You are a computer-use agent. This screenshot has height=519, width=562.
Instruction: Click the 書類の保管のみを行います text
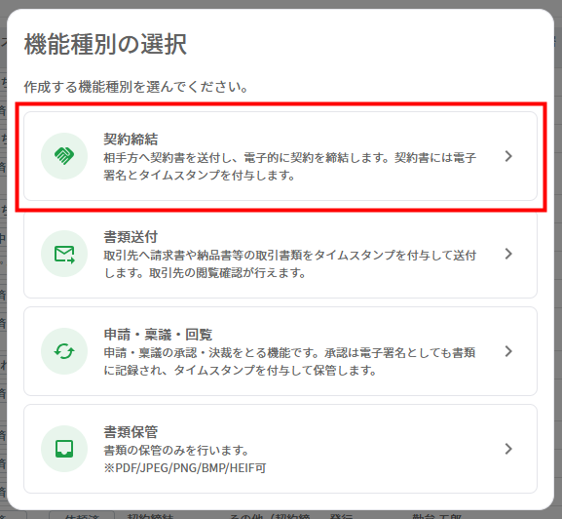click(x=175, y=451)
